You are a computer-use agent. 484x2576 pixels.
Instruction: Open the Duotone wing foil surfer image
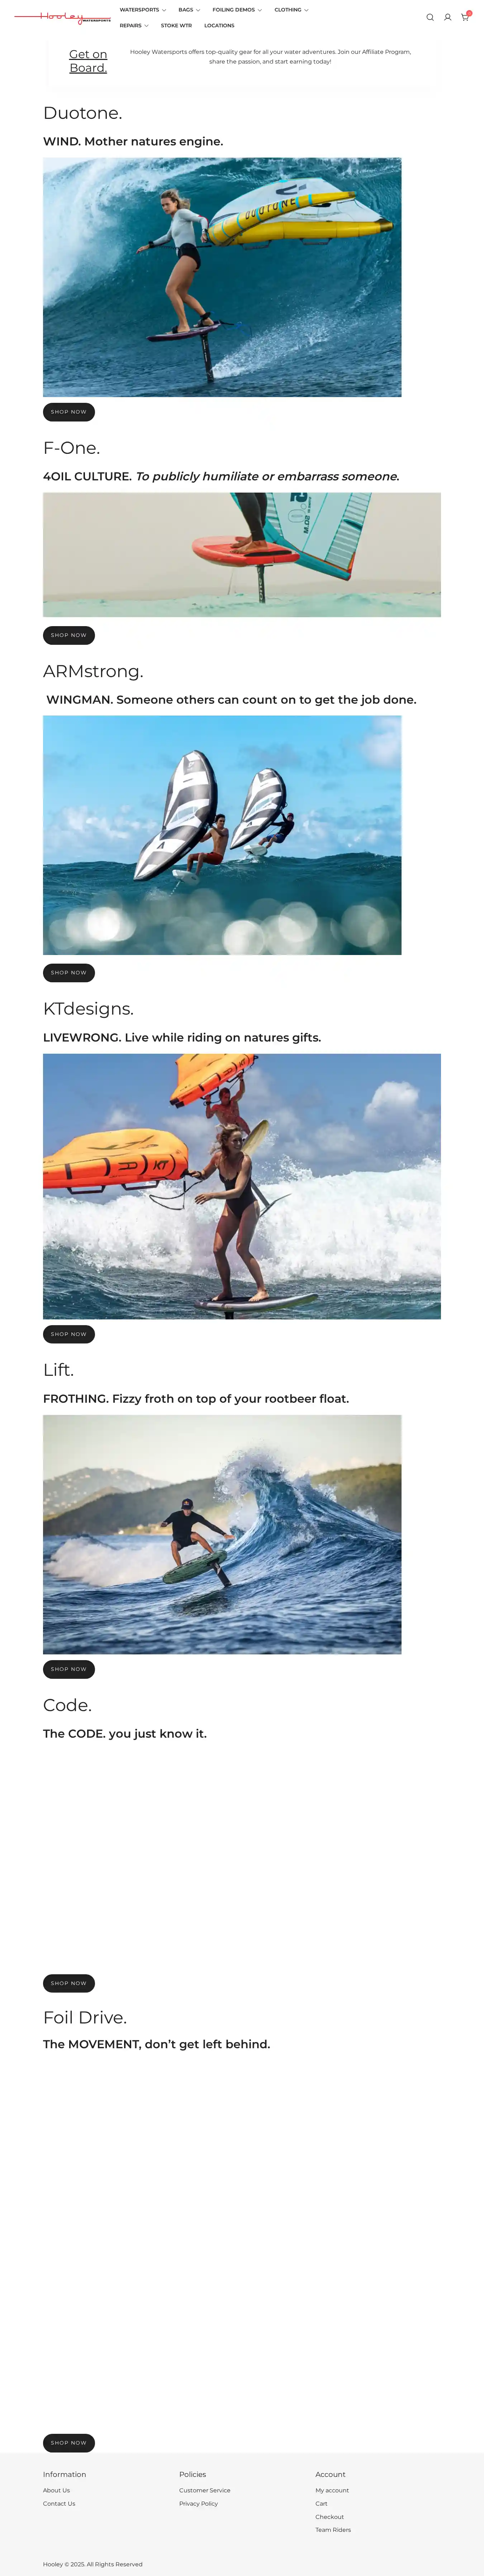[x=223, y=277]
